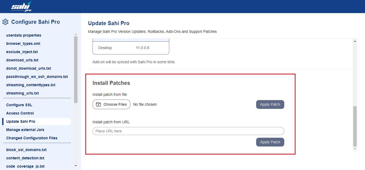Click the Sahi Pro logo
The width and height of the screenshot is (365, 170).
pyautogui.click(x=21, y=6)
